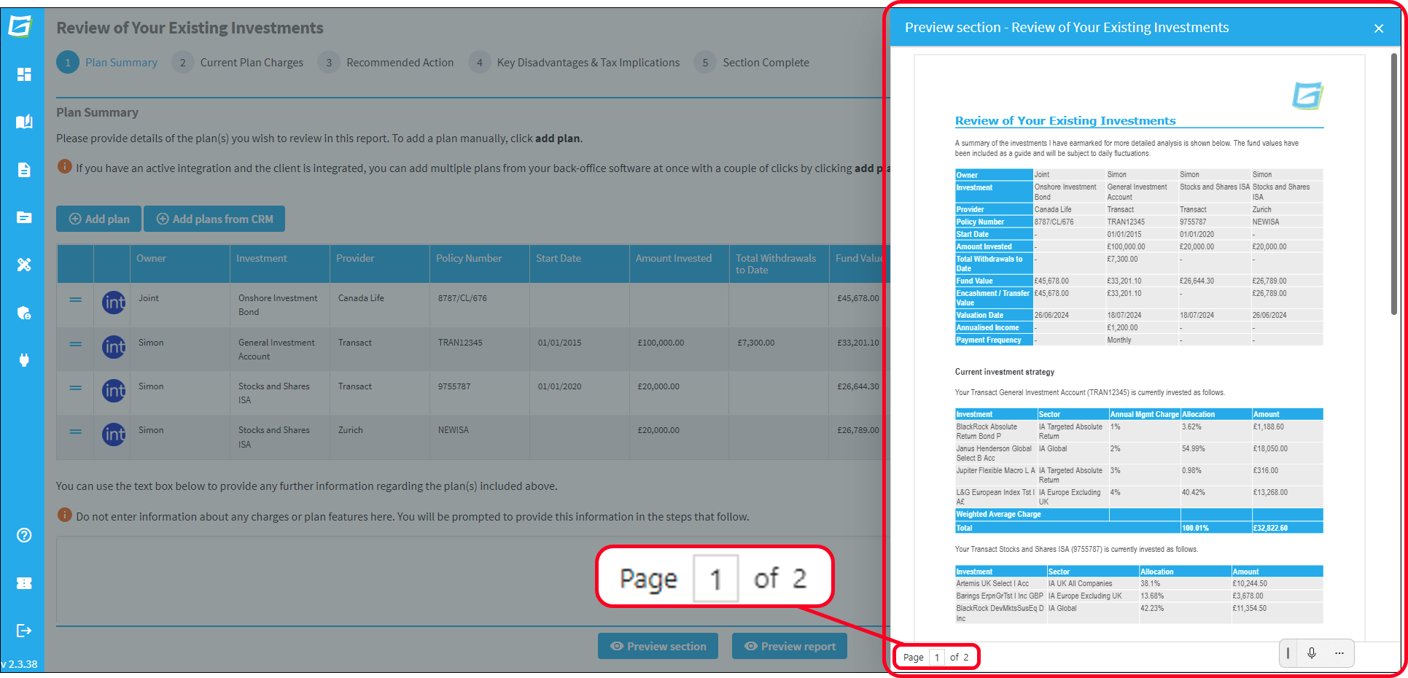
Task: Click the int icon on 9755787 row
Action: (114, 391)
